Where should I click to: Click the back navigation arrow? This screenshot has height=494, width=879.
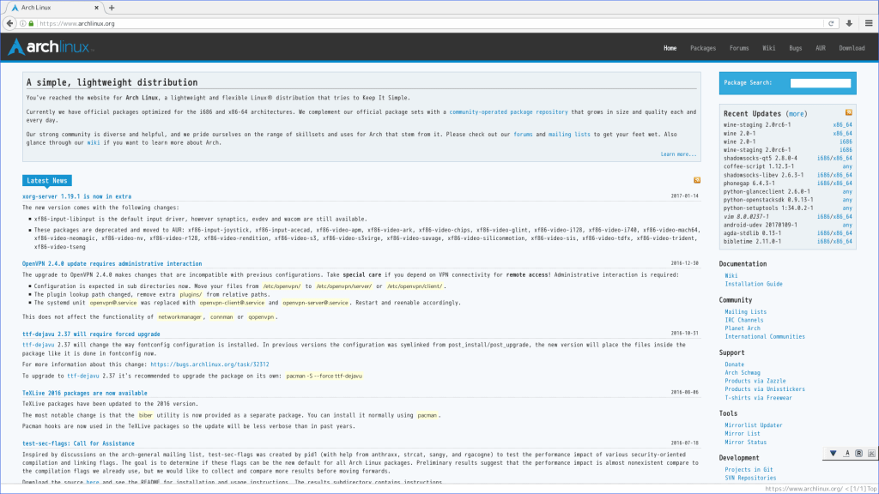pos(9,23)
